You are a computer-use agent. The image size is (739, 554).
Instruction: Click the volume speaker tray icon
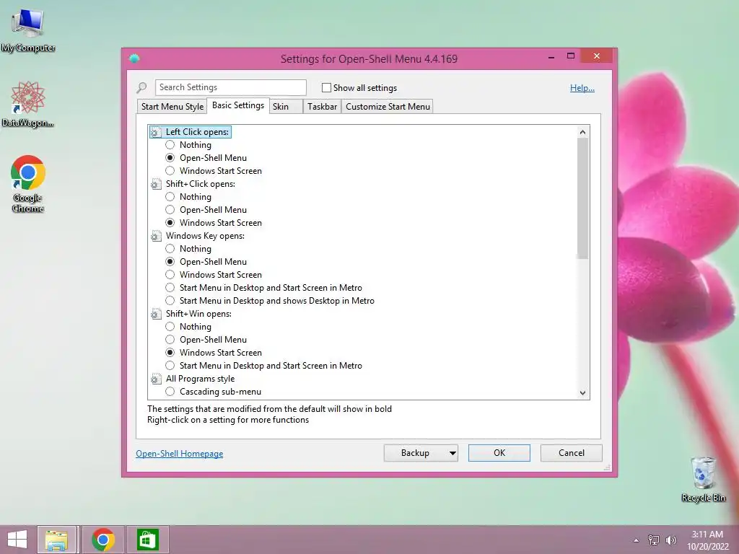pos(670,540)
